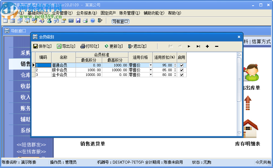
Task: Click the exit door icon in main toolbar
Action: [x=100, y=21]
